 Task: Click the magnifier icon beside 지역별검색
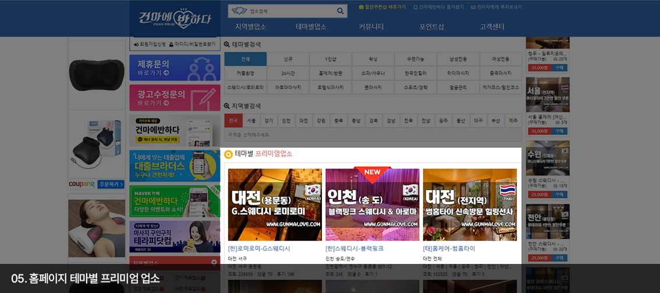click(227, 106)
